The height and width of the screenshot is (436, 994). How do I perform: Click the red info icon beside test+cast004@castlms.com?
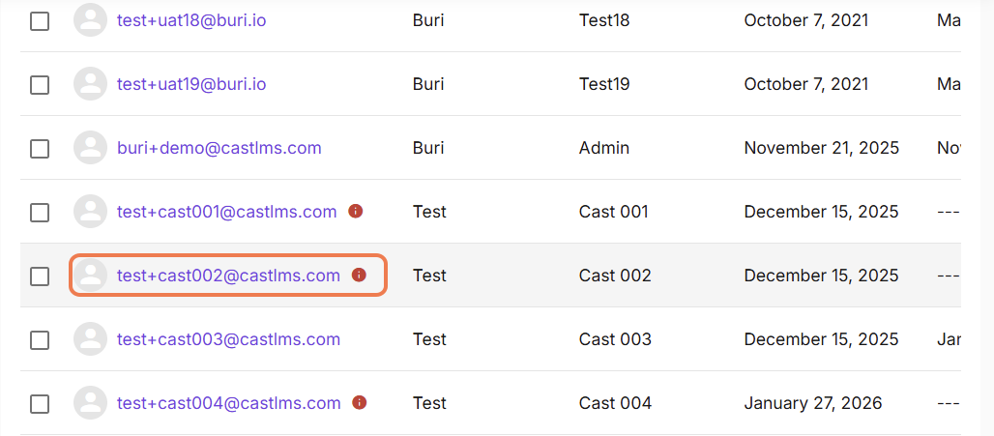(x=360, y=402)
